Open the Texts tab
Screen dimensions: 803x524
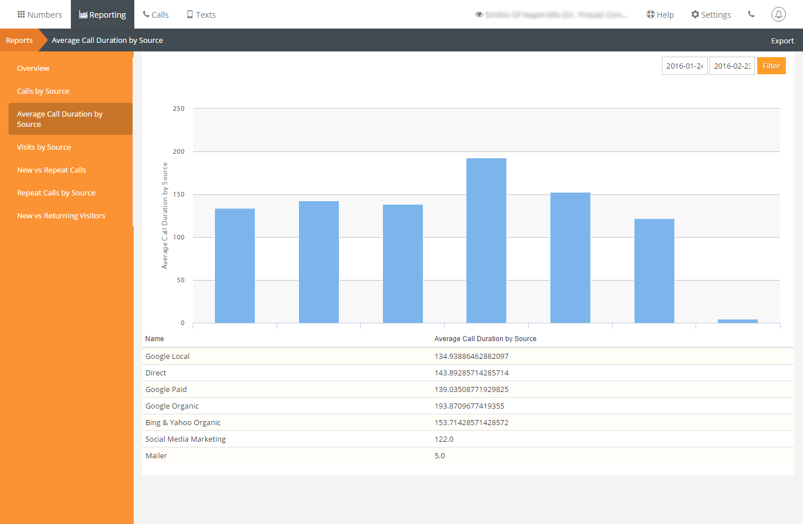coord(201,14)
